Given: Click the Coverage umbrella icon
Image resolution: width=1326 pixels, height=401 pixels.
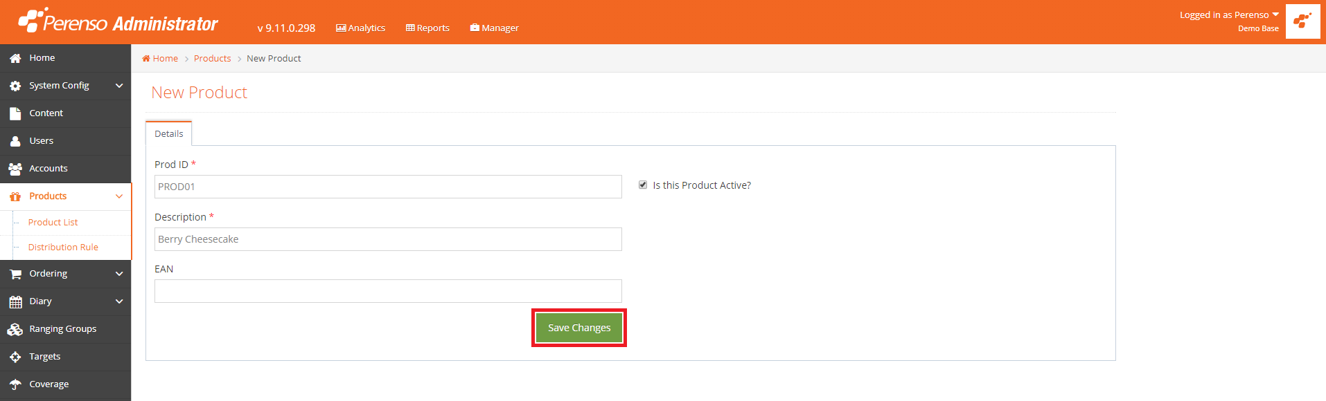Looking at the screenshot, I should [15, 384].
